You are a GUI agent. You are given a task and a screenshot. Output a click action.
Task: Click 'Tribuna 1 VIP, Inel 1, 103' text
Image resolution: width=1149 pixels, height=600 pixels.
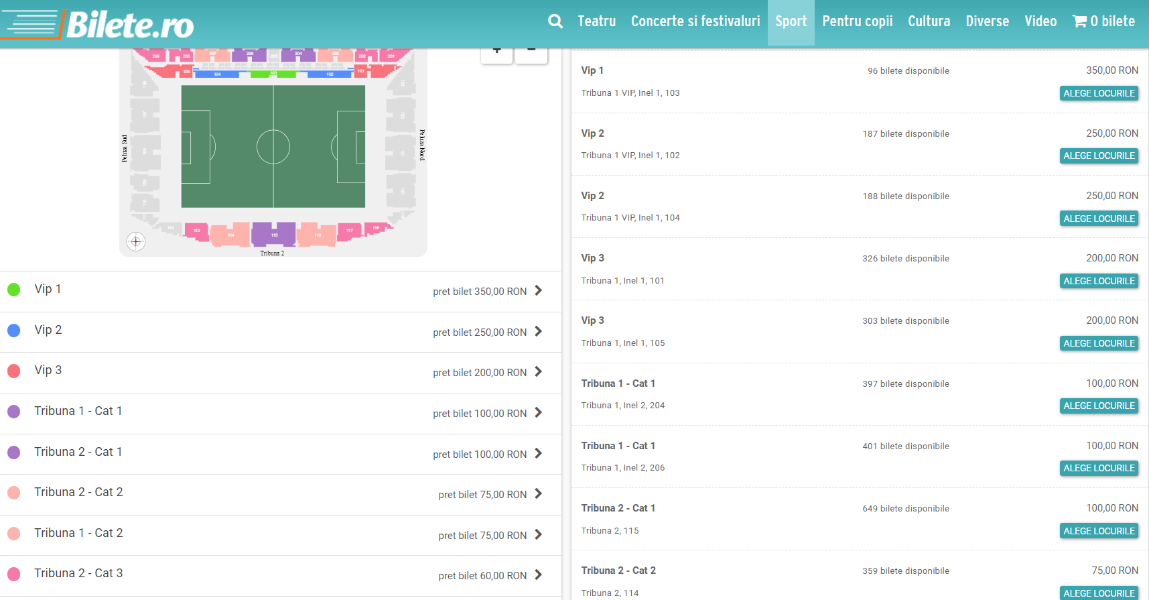(x=630, y=93)
